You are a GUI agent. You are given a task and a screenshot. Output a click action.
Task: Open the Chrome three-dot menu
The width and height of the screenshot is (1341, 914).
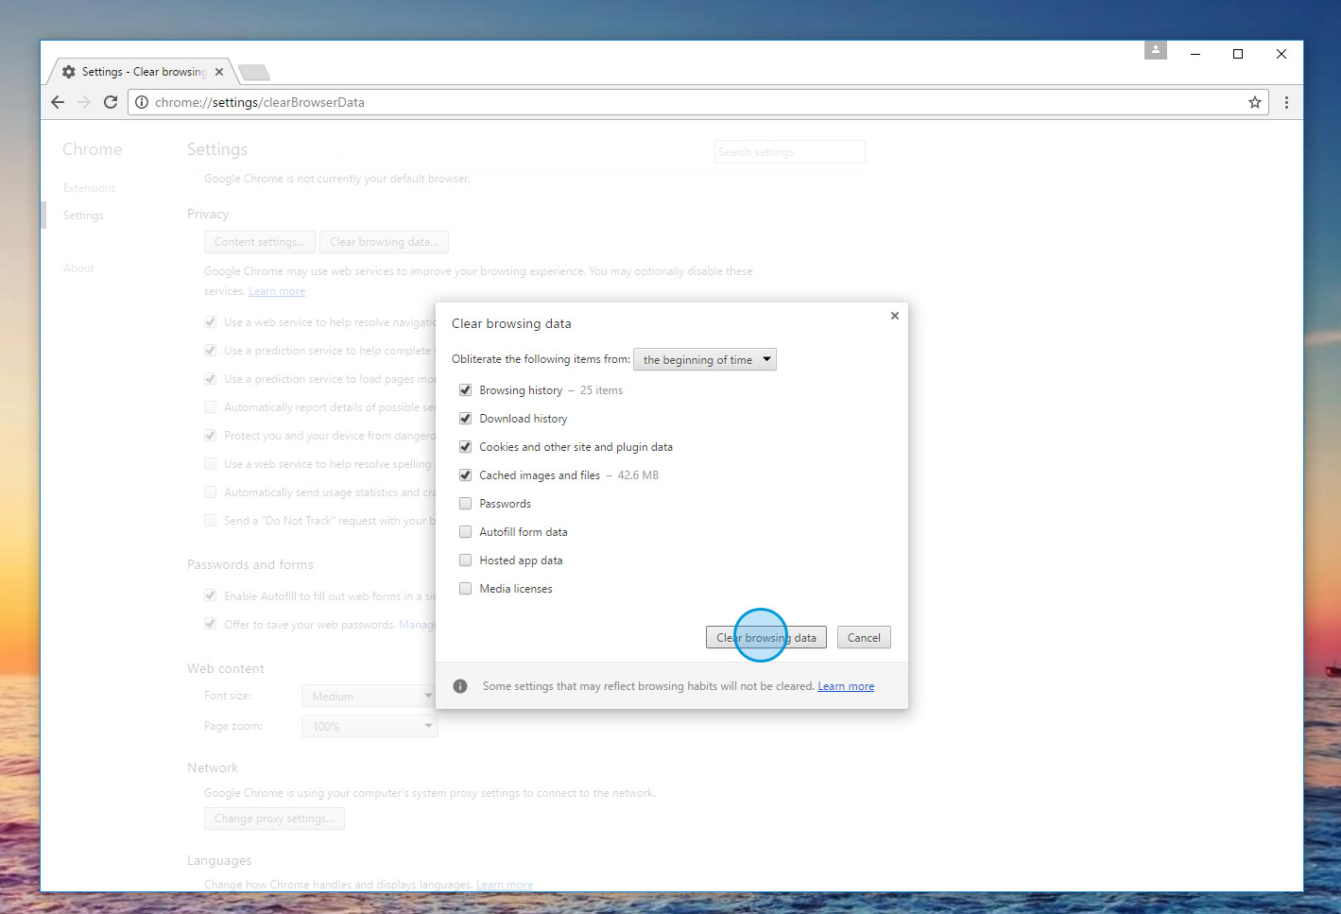click(x=1285, y=102)
